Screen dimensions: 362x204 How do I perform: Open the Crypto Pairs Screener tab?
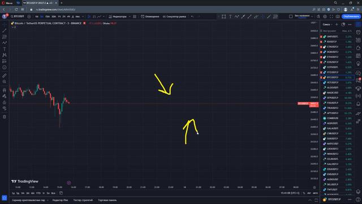[29, 200]
